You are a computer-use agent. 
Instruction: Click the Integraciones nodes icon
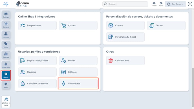pos(23,25)
